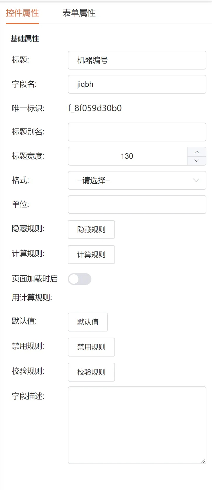Grab the 字段描述 textarea resize handle
This screenshot has height=490, width=212.
click(203, 461)
